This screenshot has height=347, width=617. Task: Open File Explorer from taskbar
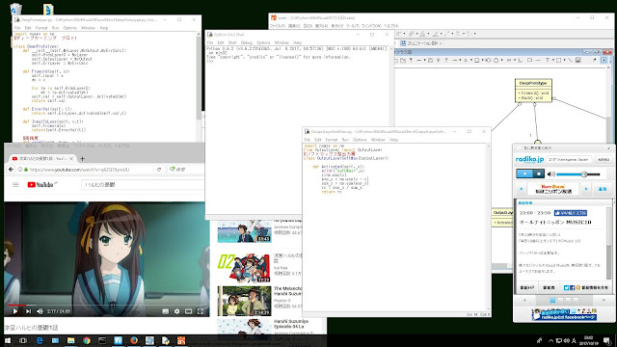(x=70, y=340)
